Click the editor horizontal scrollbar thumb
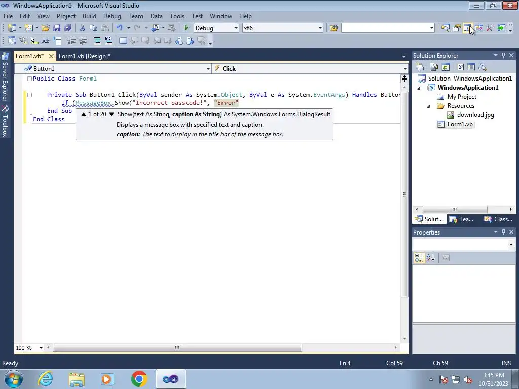Screen dimensions: 519x389 pos(177,348)
